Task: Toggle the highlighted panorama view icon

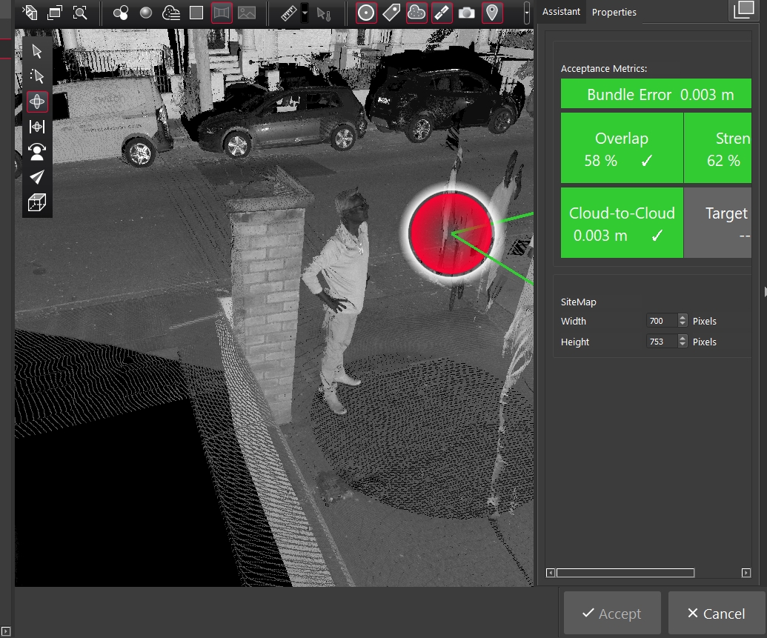Action: point(222,13)
